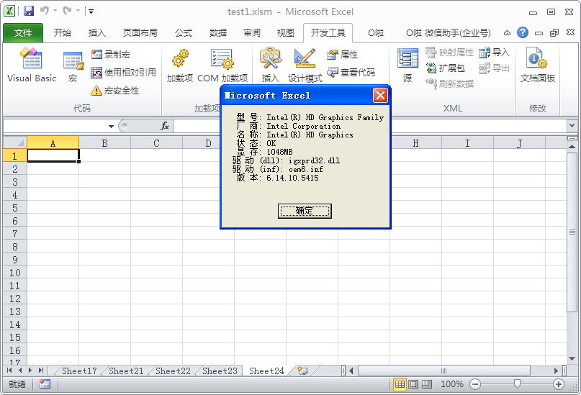
Task: Open COM add-ins (COM 加载项)
Action: 222,65
